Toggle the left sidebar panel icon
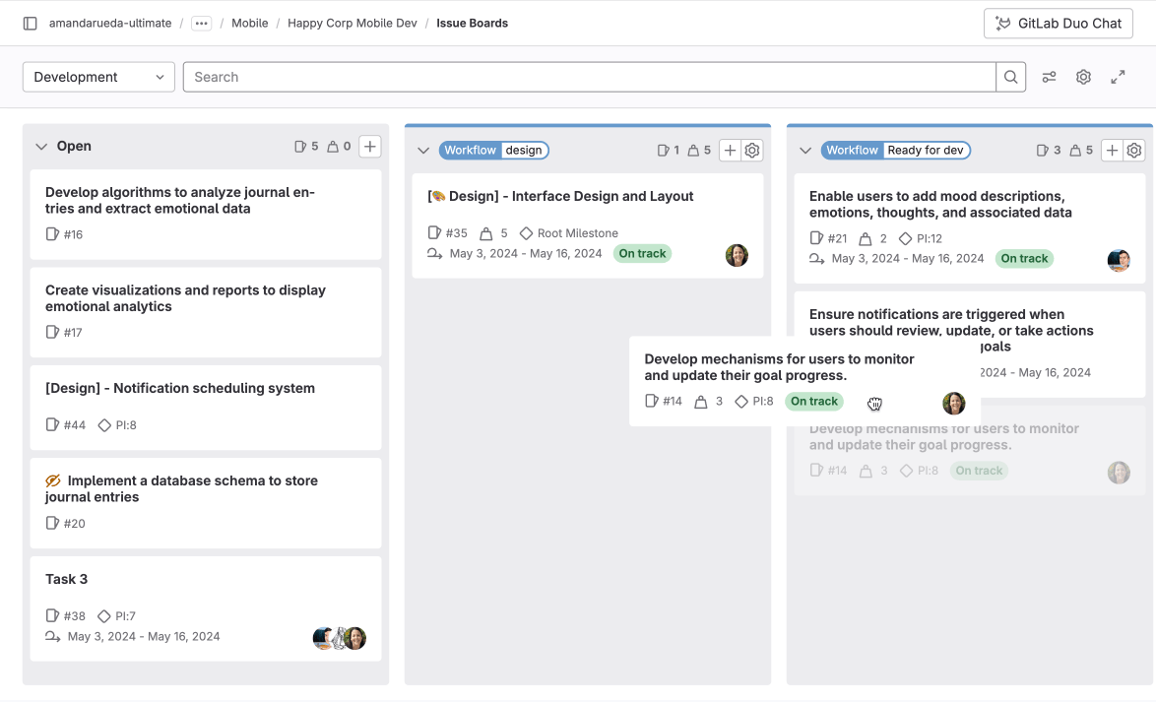The height and width of the screenshot is (702, 1156). (x=30, y=23)
